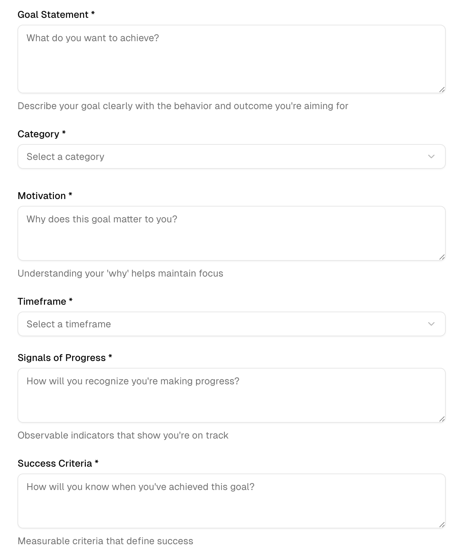Focus the Motivation text area

pos(231,233)
